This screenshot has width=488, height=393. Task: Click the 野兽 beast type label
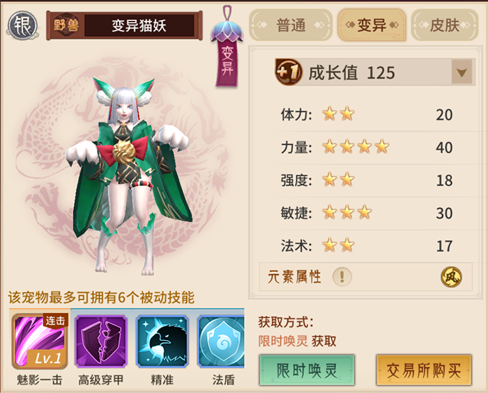click(66, 25)
